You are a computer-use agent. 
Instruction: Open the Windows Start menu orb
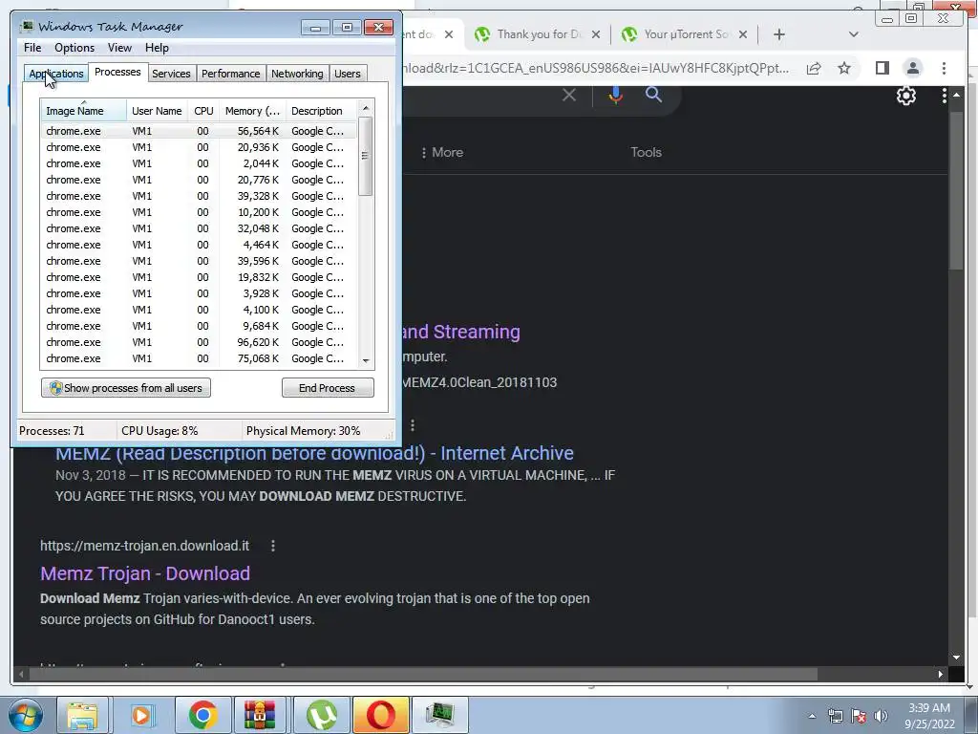(x=25, y=715)
